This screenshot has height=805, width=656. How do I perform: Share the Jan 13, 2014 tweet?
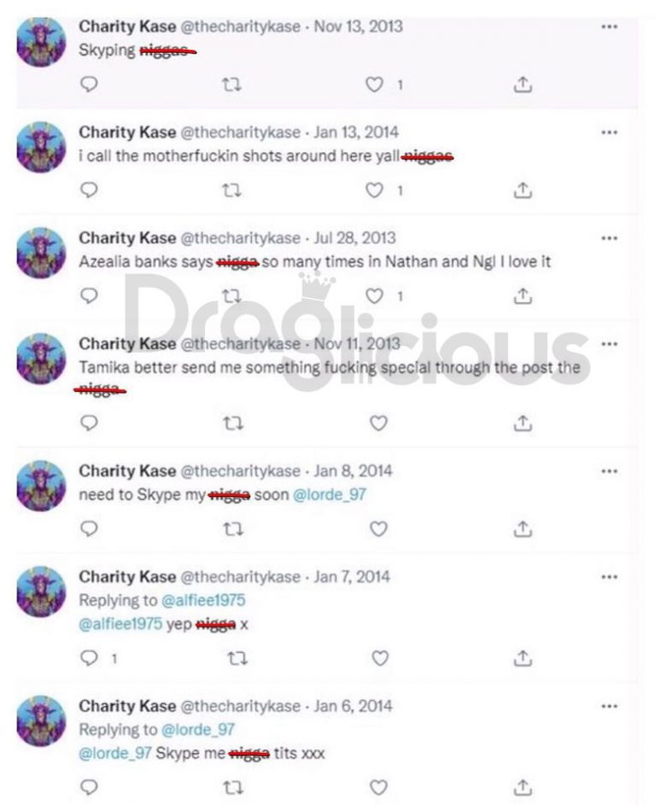point(523,190)
